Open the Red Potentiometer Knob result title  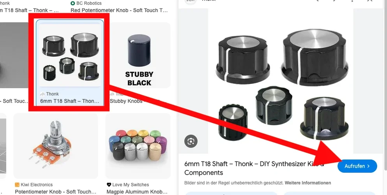point(119,11)
